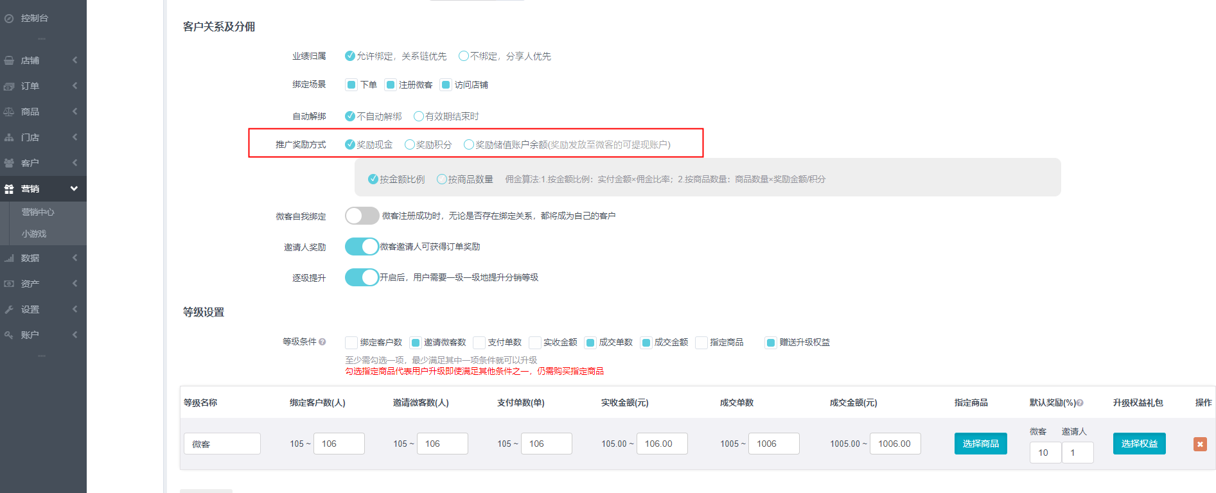The height and width of the screenshot is (493, 1216).
Task: Expand the 客户 menu chevron
Action: click(x=75, y=163)
